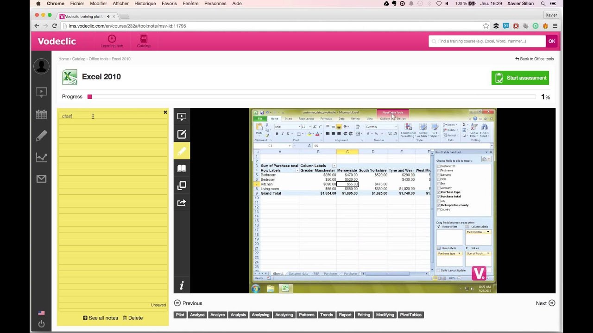Open the info 'i' tool icon

[182, 285]
